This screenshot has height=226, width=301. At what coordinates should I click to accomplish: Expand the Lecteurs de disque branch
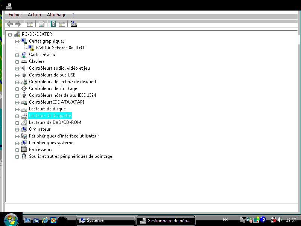point(17,109)
